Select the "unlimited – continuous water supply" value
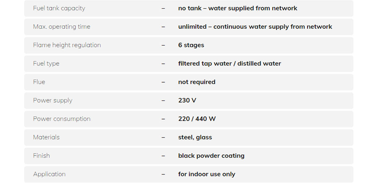The image size is (375, 187). (x=255, y=27)
